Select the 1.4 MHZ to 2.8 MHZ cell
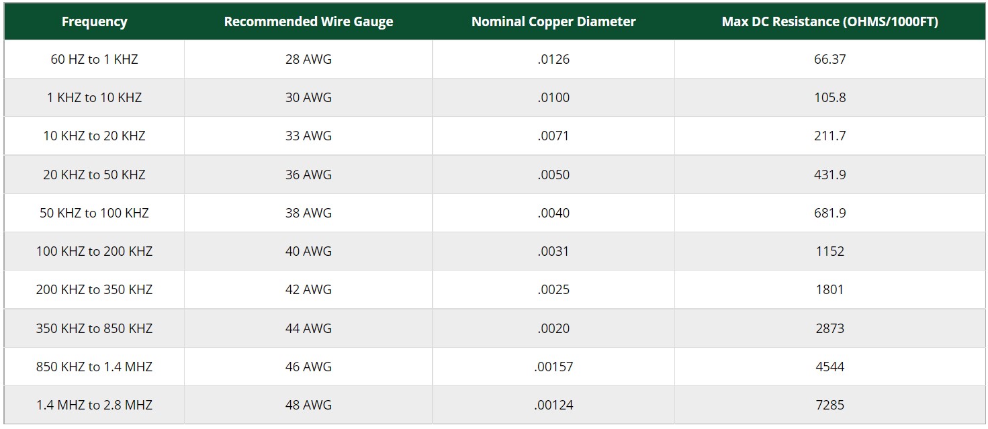 pos(94,405)
